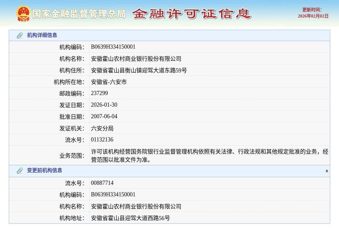This screenshot has width=339, height=228.
Task: Collapse the 变更前机构信息 section
Action: [327, 171]
